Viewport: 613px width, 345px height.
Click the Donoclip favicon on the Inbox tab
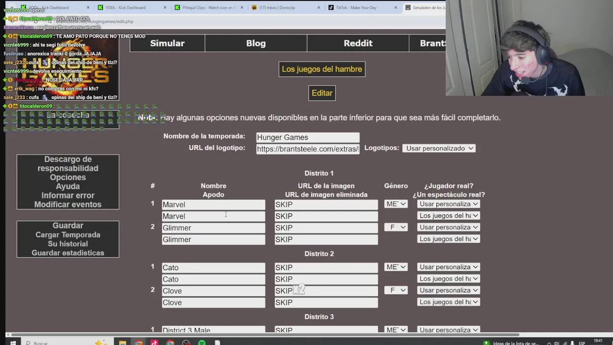point(254,8)
